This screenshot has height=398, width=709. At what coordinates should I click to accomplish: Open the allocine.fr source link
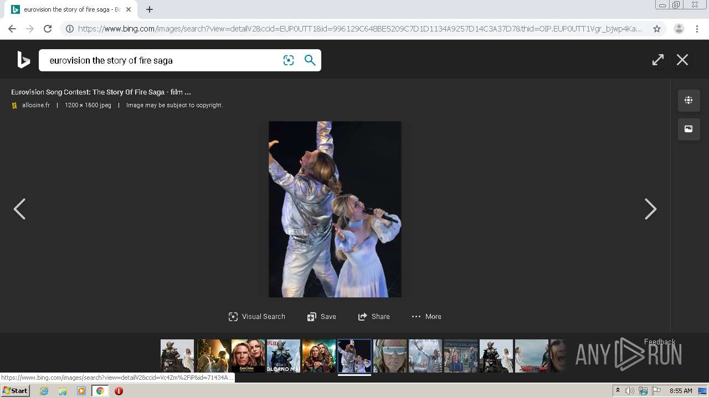[35, 105]
